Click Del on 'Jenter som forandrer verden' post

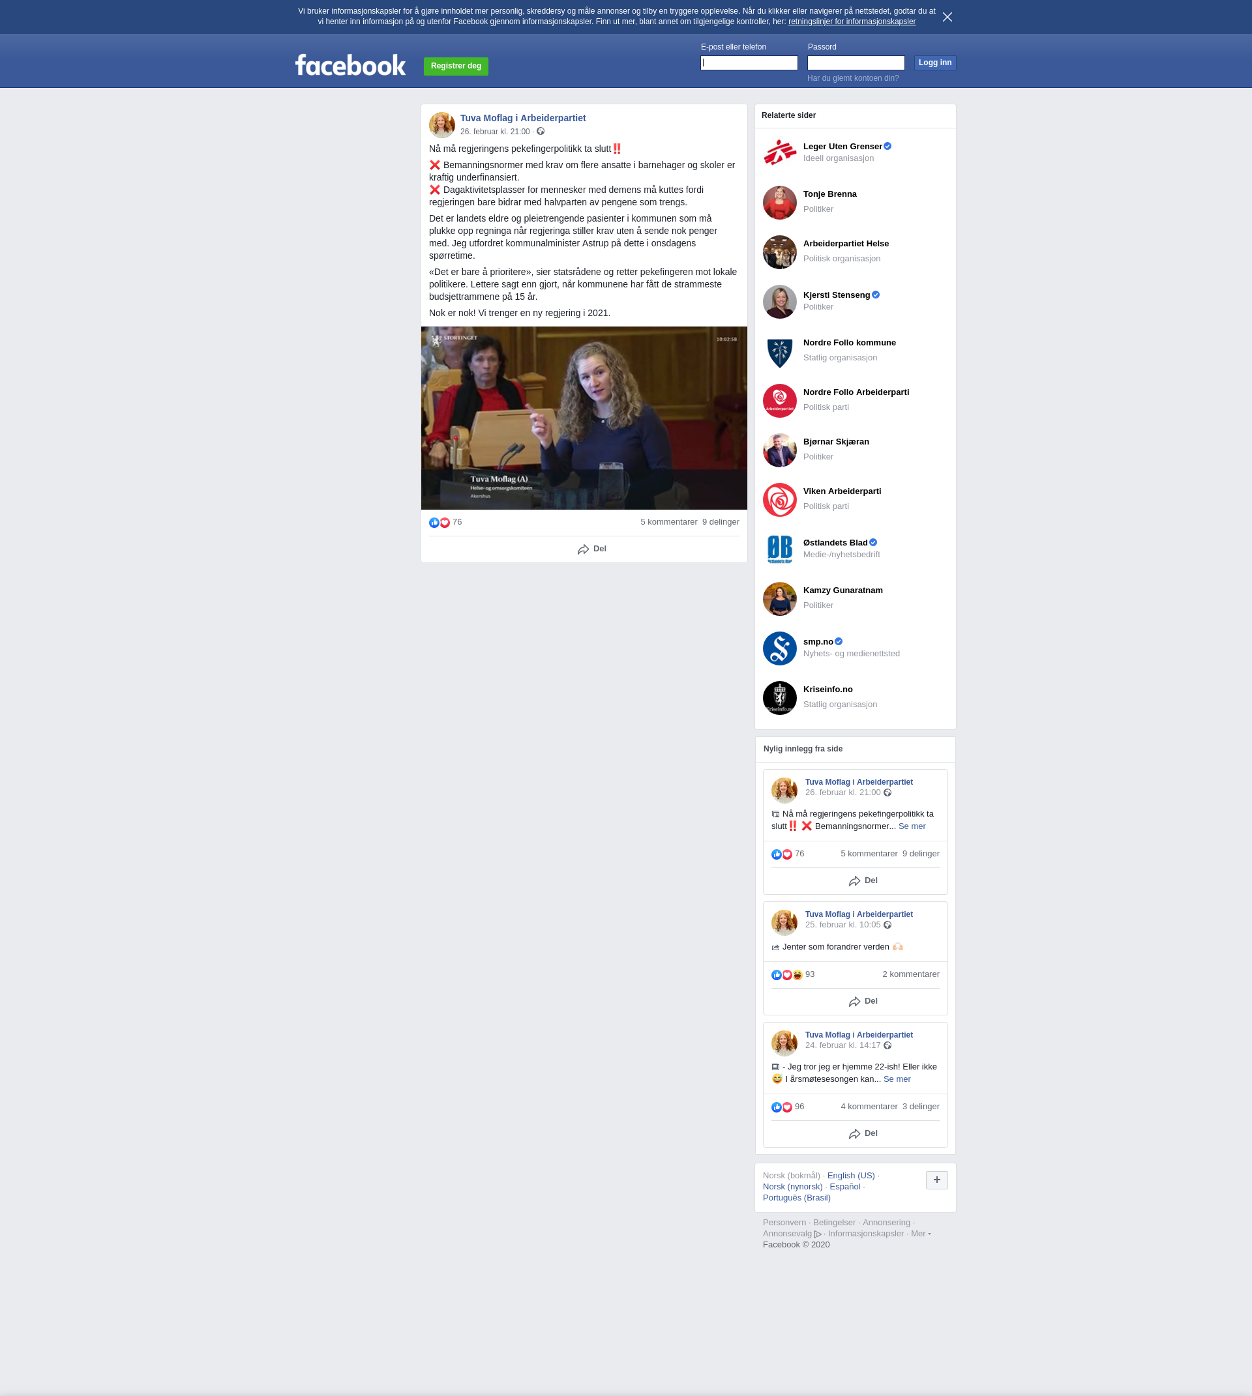coord(863,1001)
